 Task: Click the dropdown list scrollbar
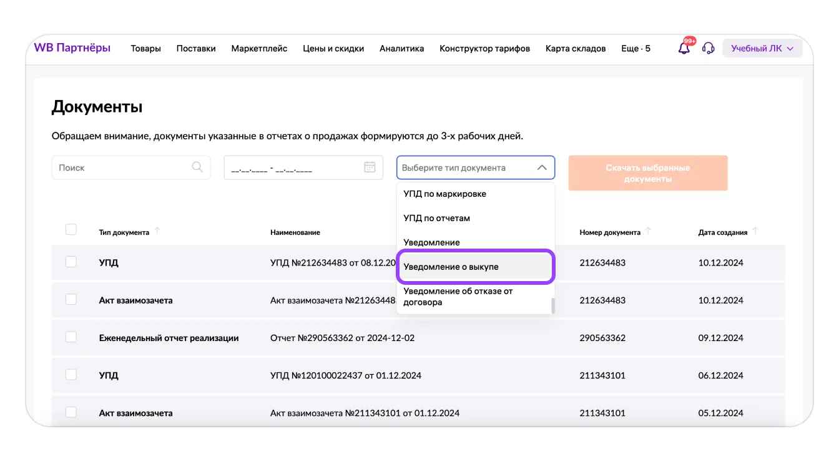(552, 306)
